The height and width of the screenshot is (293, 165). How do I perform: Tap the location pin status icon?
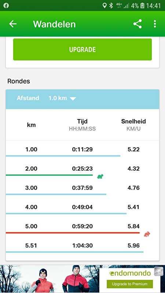coord(104,5)
